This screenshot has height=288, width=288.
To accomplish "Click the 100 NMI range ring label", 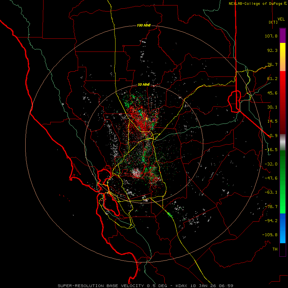I will [x=144, y=25].
